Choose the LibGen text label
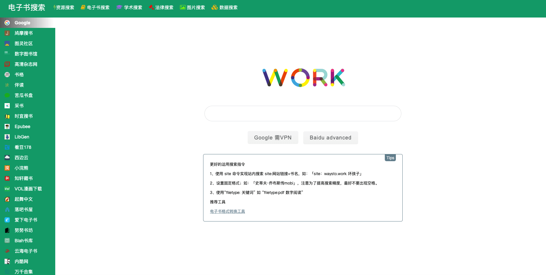Screen dimensions: 546x275 click(x=22, y=137)
